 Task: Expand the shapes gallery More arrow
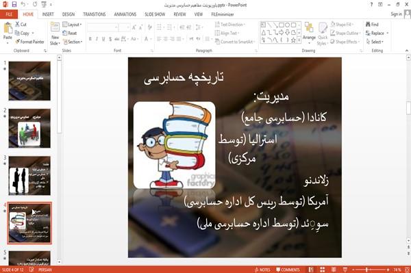point(299,40)
